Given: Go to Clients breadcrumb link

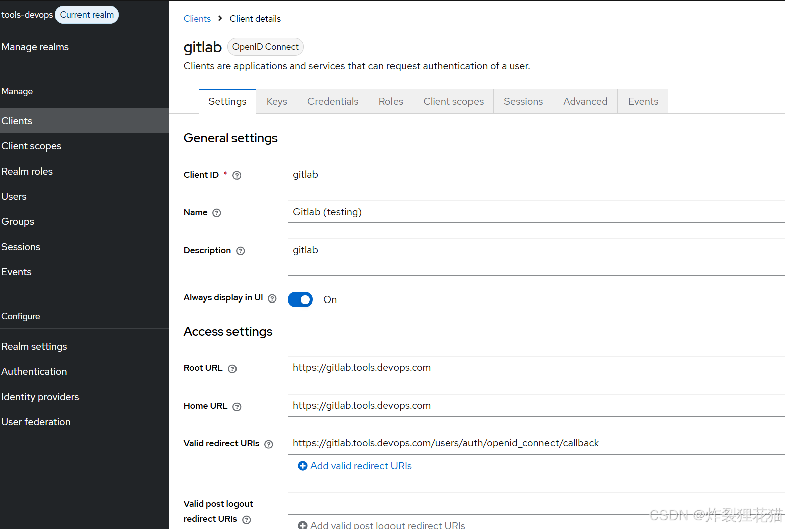Looking at the screenshot, I should (197, 19).
